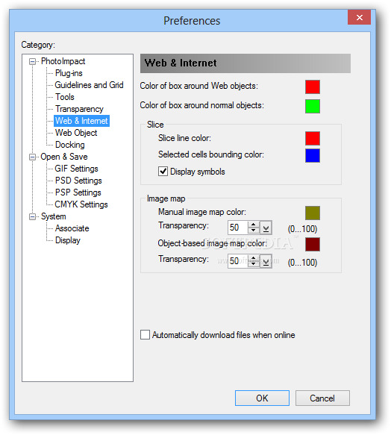Viewport: 391px width, 435px height.
Task: Change Object-based image map color swatch
Action: point(313,245)
